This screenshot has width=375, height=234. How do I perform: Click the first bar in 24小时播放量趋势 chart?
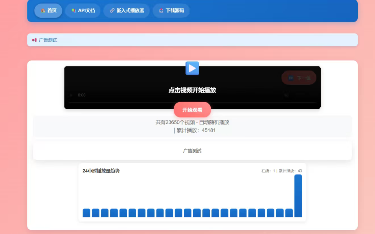[86, 213]
